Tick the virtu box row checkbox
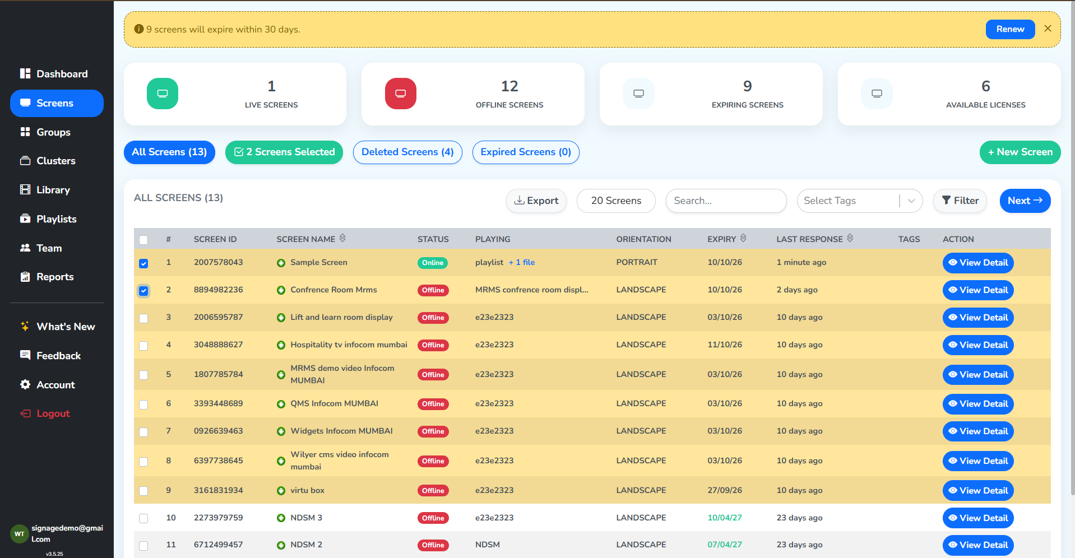The width and height of the screenshot is (1075, 558). coord(143,491)
